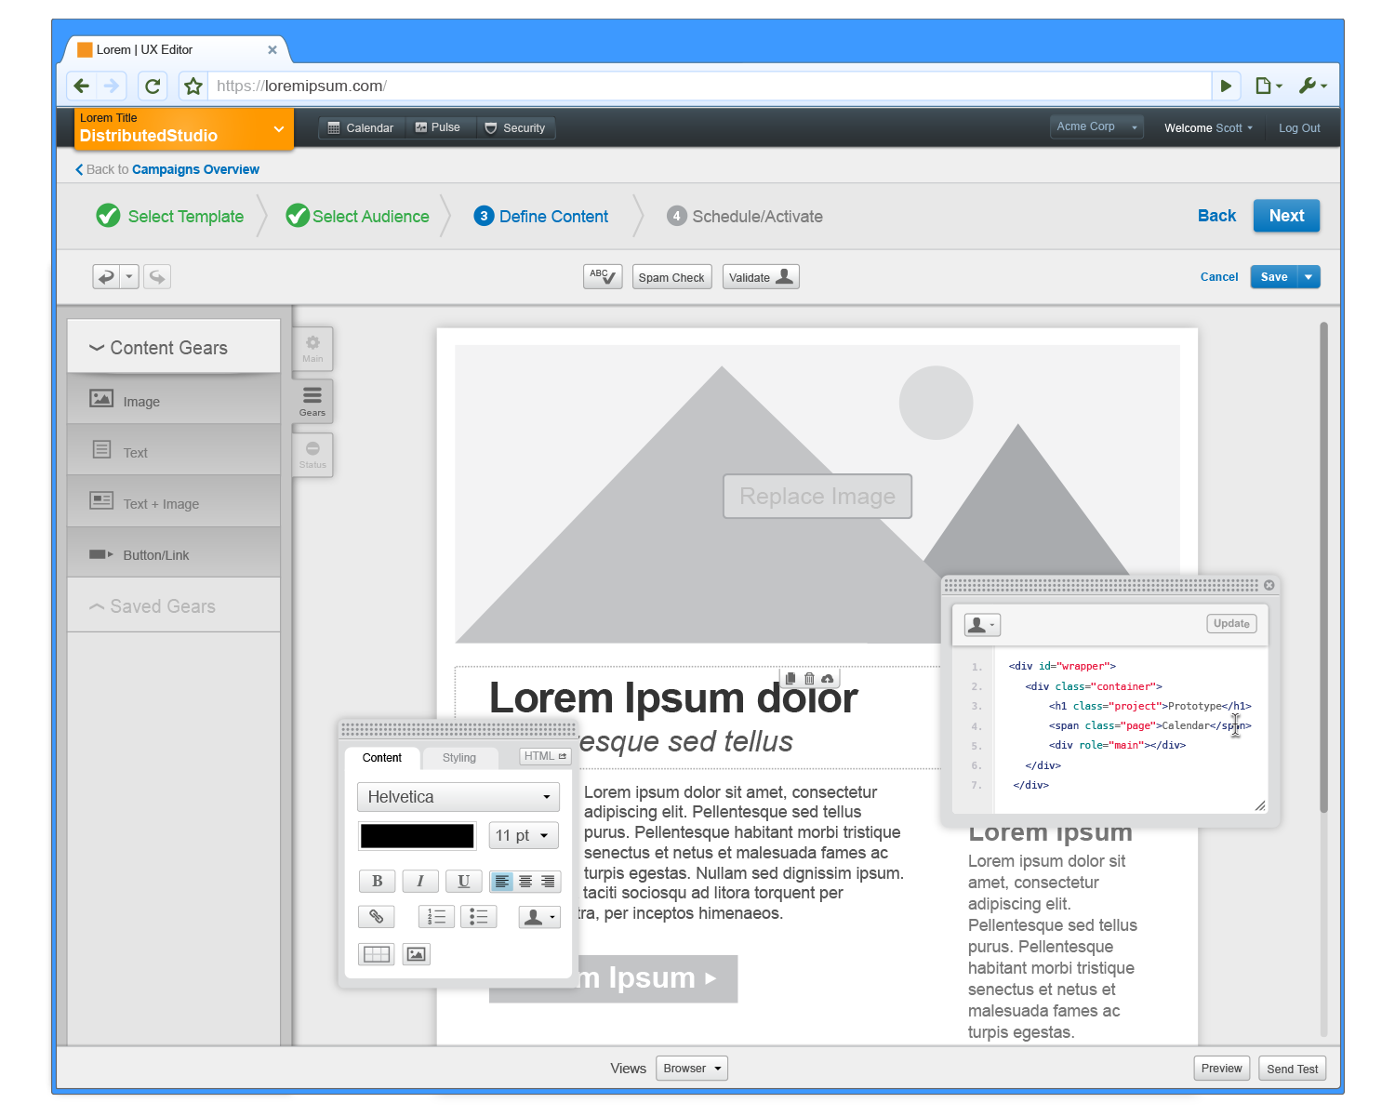Viewport: 1395px width, 1116px height.
Task: Toggle bold formatting
Action: [x=377, y=881]
